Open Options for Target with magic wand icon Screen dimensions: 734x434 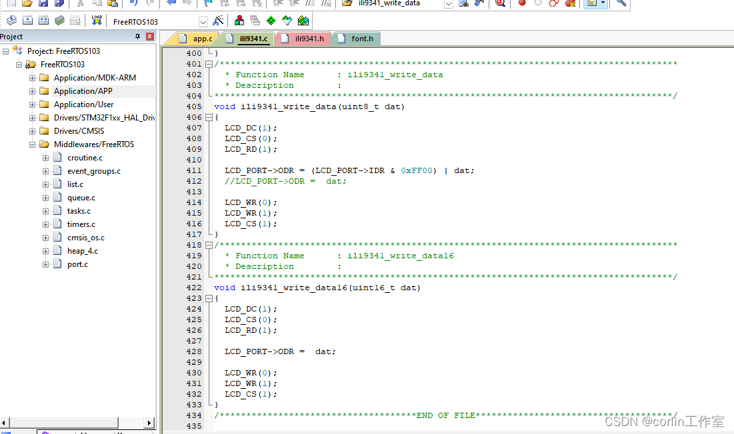pos(218,20)
